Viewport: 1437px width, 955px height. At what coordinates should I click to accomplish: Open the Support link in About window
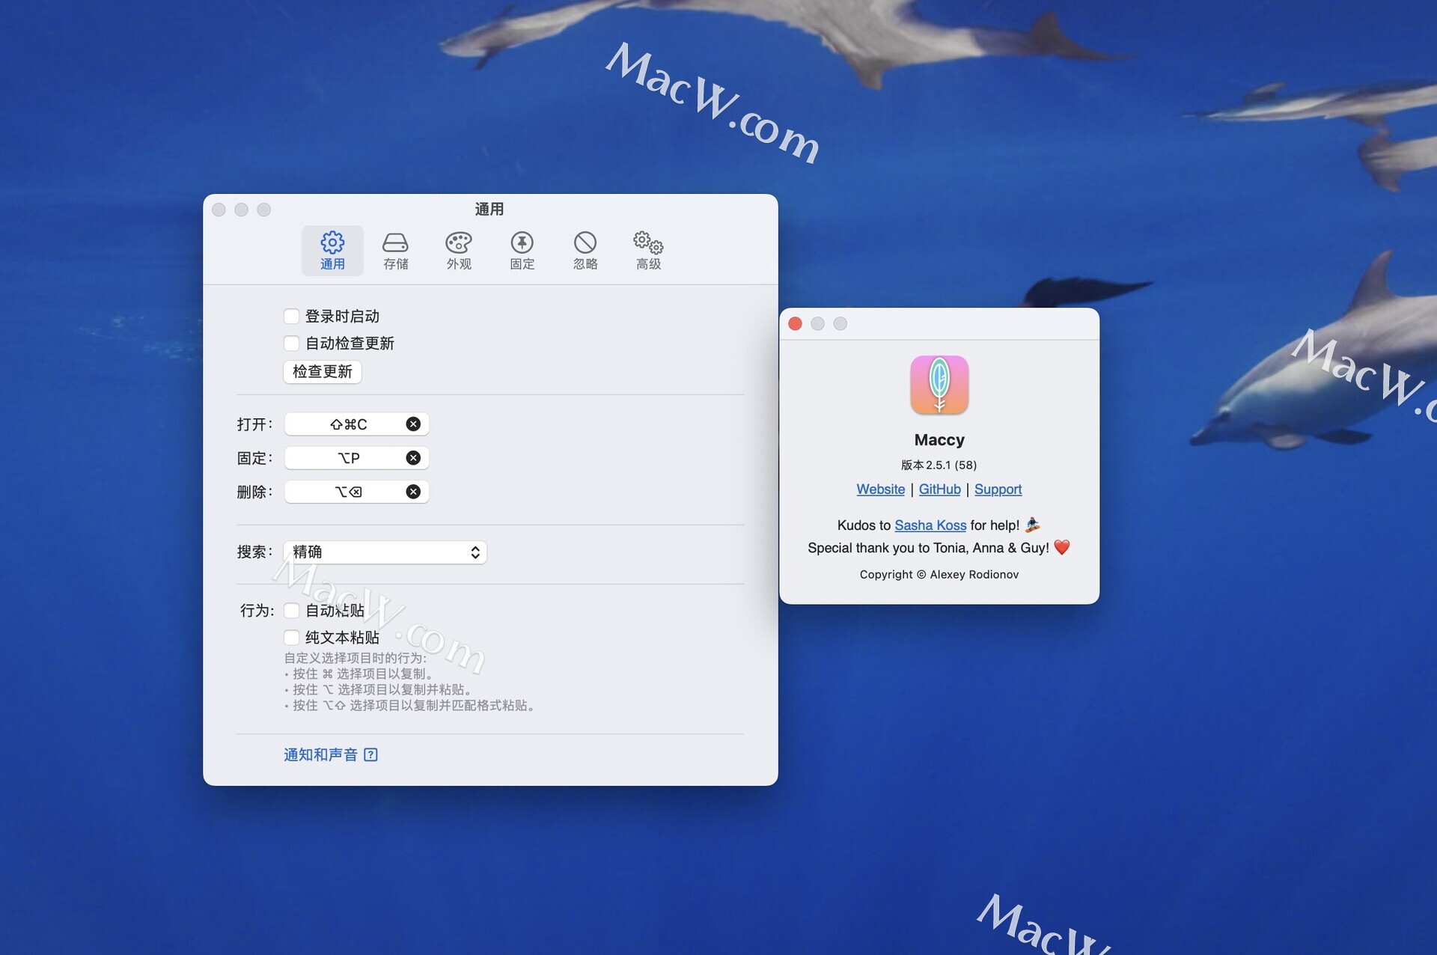coord(998,489)
